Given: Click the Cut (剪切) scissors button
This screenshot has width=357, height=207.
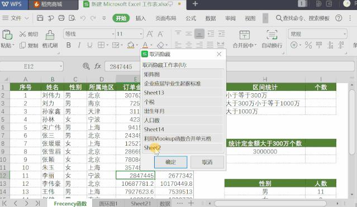Looking at the screenshot, I should pyautogui.click(x=28, y=34).
